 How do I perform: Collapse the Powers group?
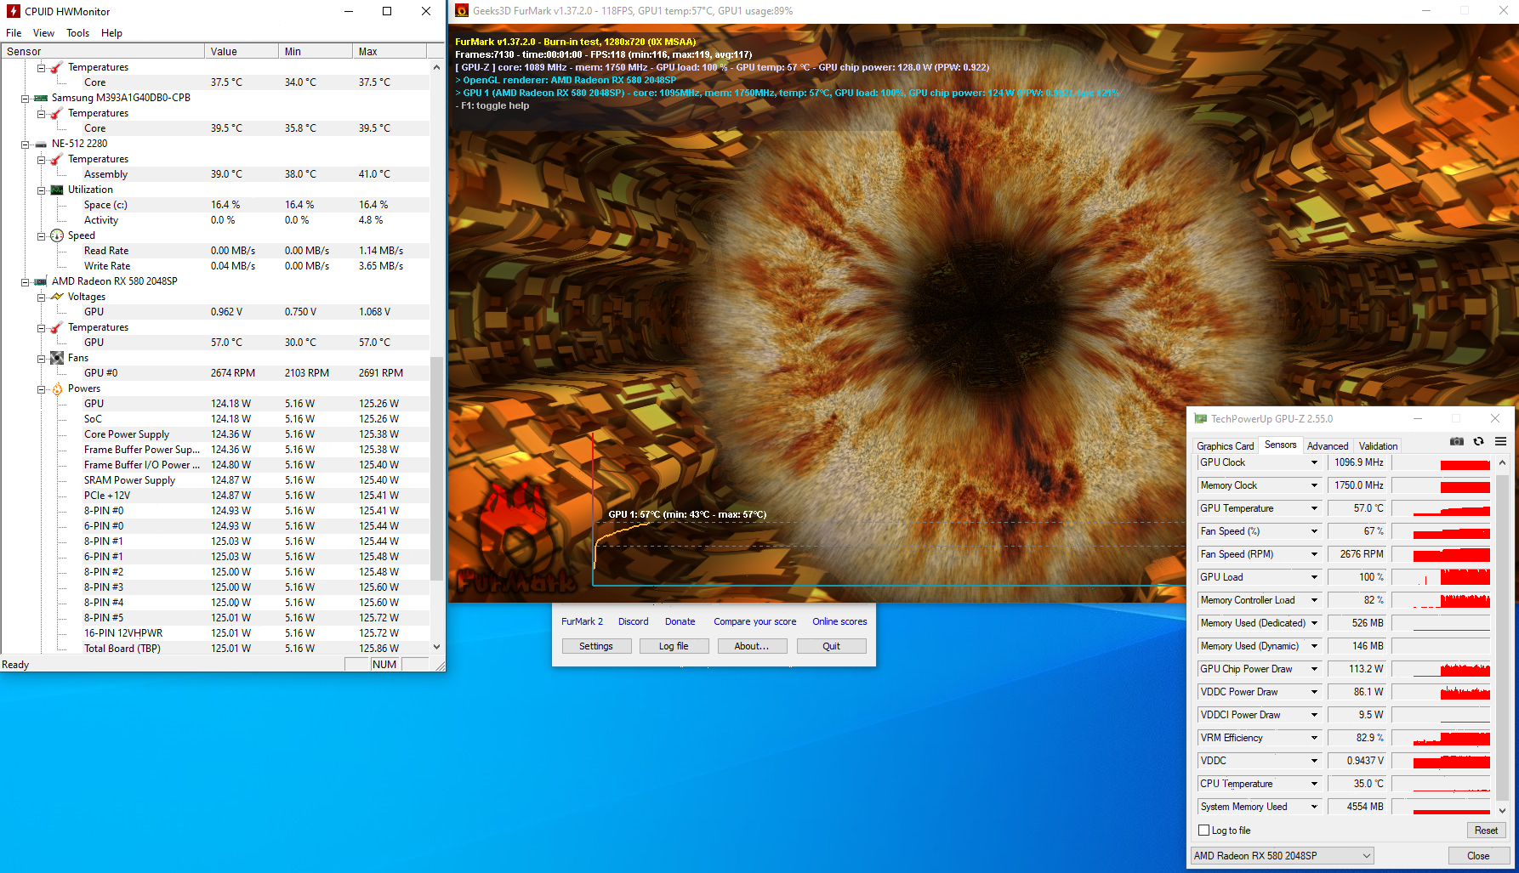coord(41,389)
